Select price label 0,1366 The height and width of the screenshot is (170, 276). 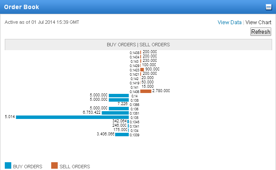click(x=135, y=105)
